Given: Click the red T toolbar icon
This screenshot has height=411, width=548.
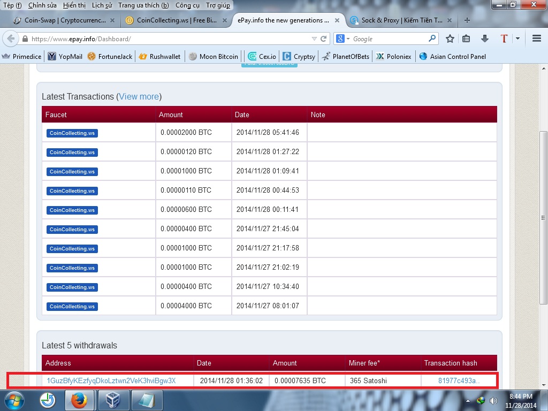Looking at the screenshot, I should click(504, 39).
